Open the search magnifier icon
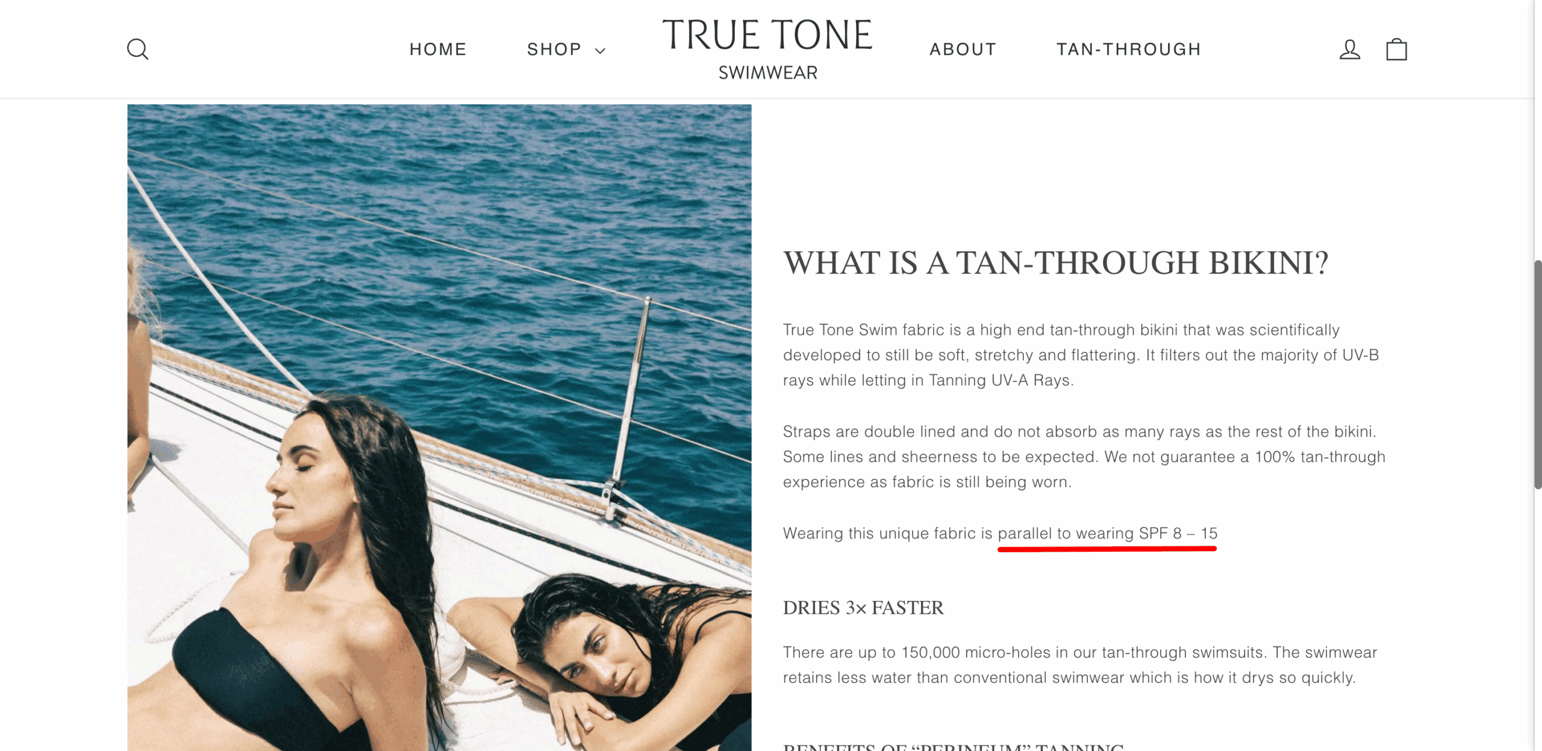The height and width of the screenshot is (751, 1542). tap(137, 49)
